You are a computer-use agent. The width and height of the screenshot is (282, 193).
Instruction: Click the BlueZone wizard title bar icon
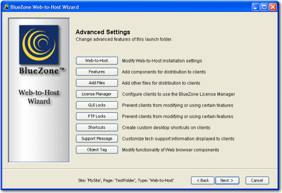click(x=6, y=7)
